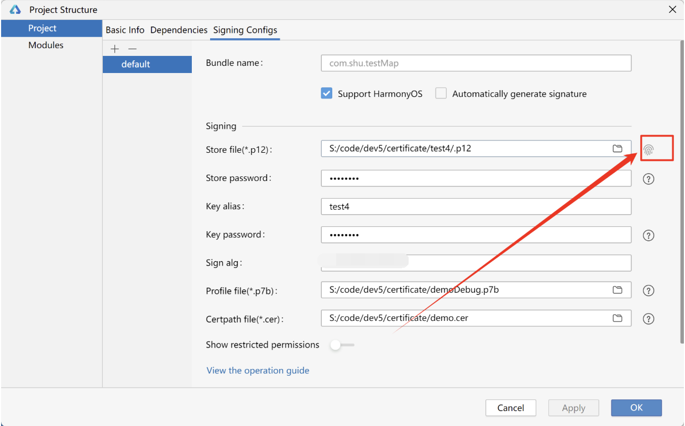Open help for Certpath file field
Viewport: 685px width, 426px height.
[649, 319]
